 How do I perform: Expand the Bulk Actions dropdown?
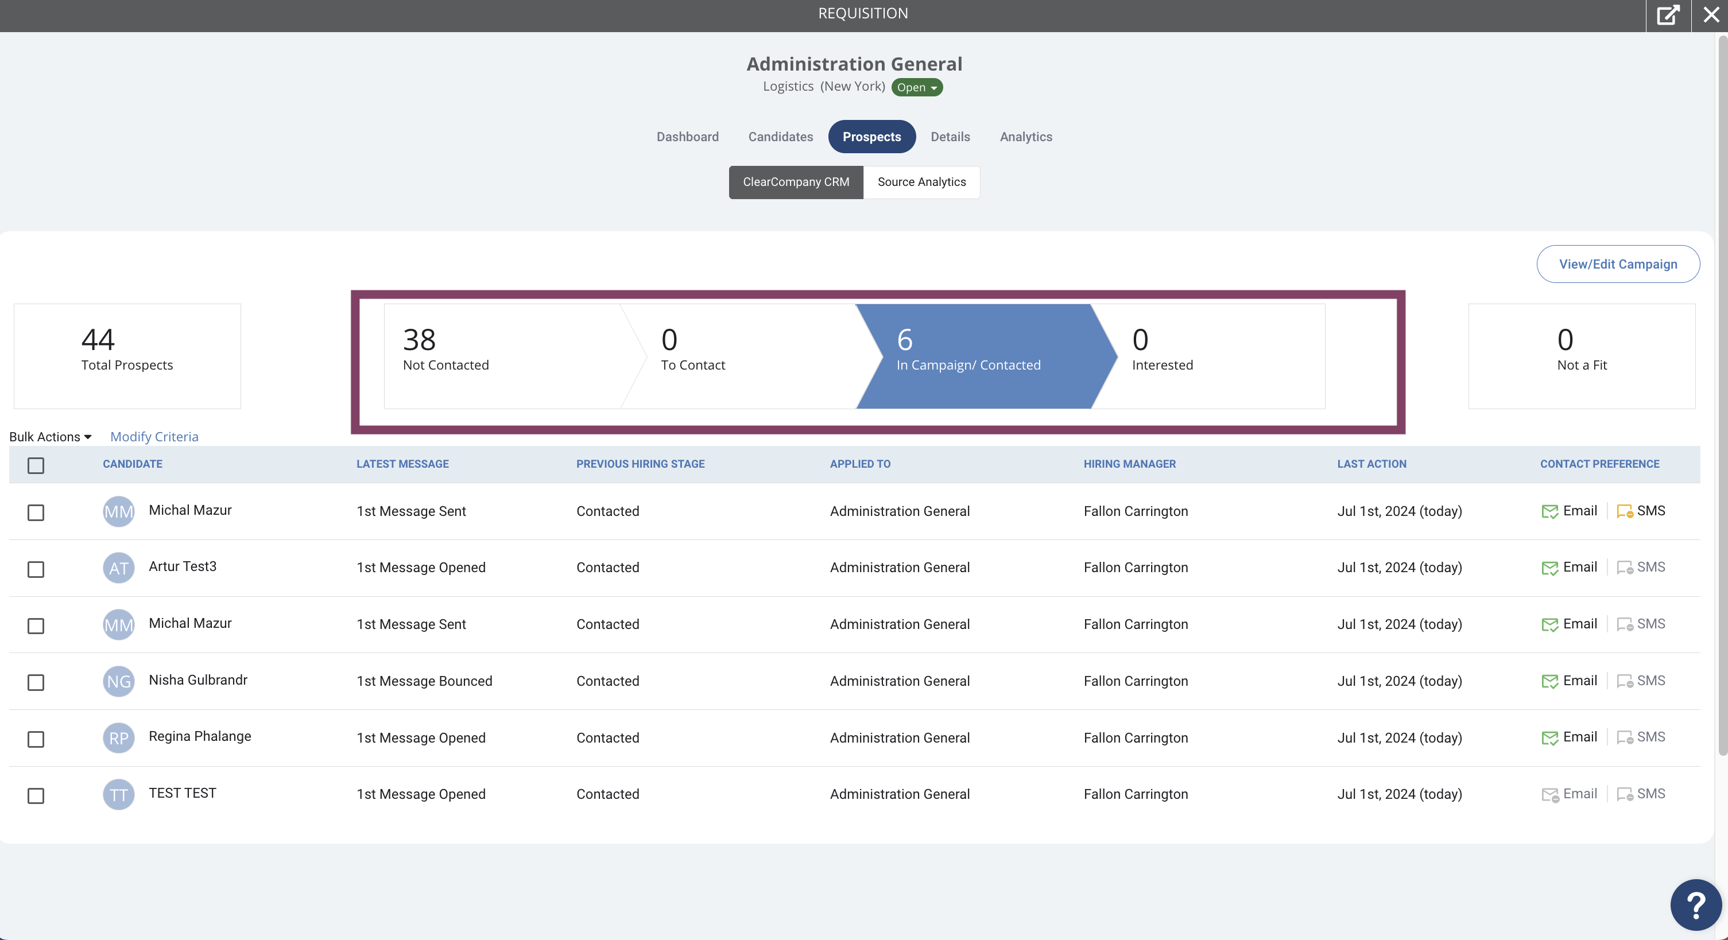click(51, 437)
